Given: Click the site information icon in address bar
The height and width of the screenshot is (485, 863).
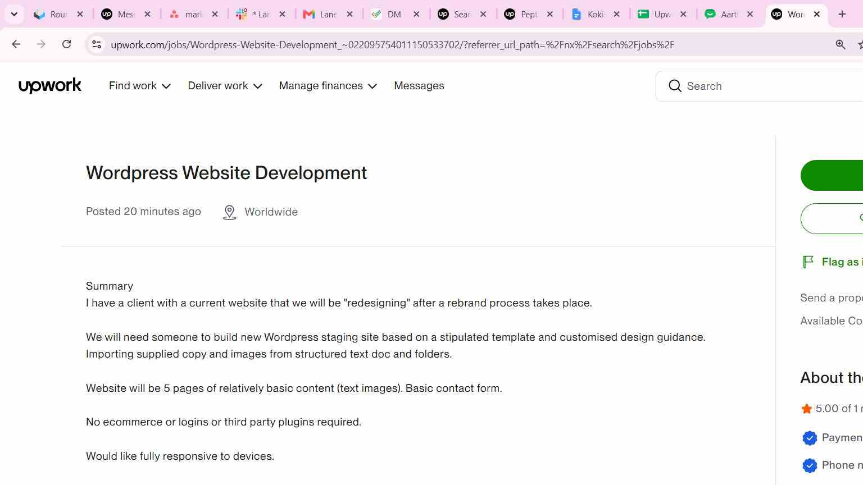Looking at the screenshot, I should [97, 44].
